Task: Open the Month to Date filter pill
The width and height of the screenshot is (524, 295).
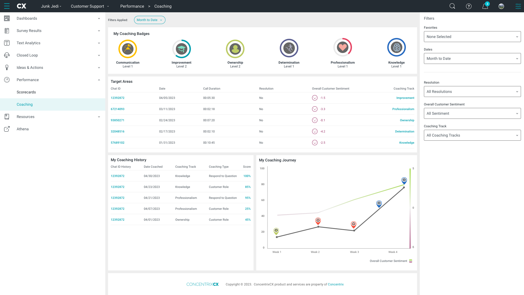Action: point(150,20)
